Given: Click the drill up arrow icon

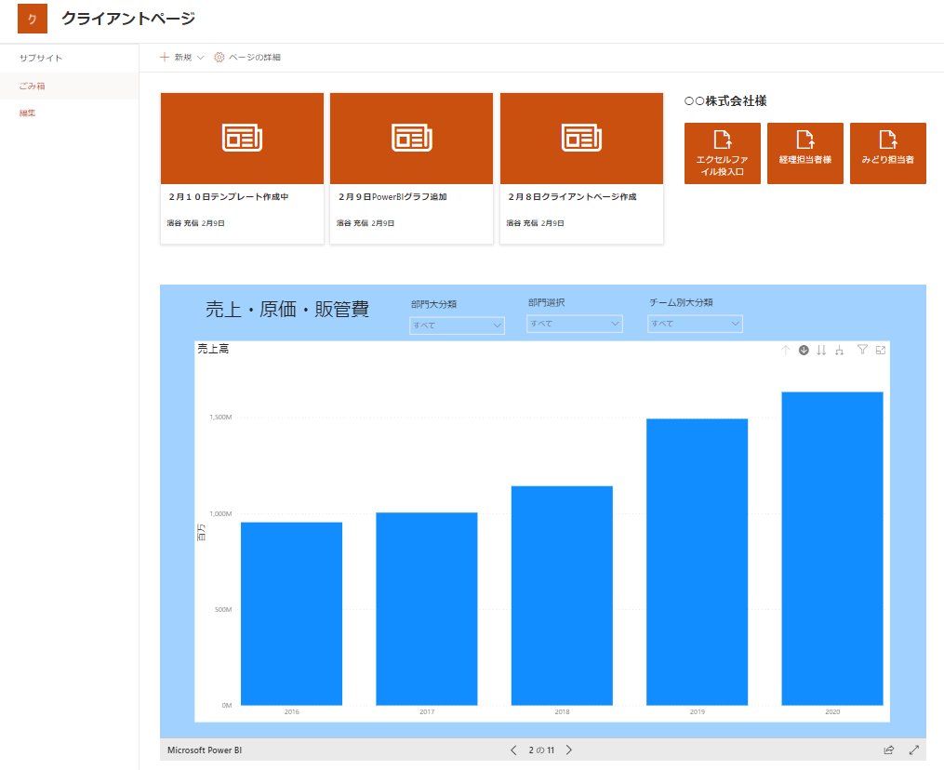Looking at the screenshot, I should 785,351.
